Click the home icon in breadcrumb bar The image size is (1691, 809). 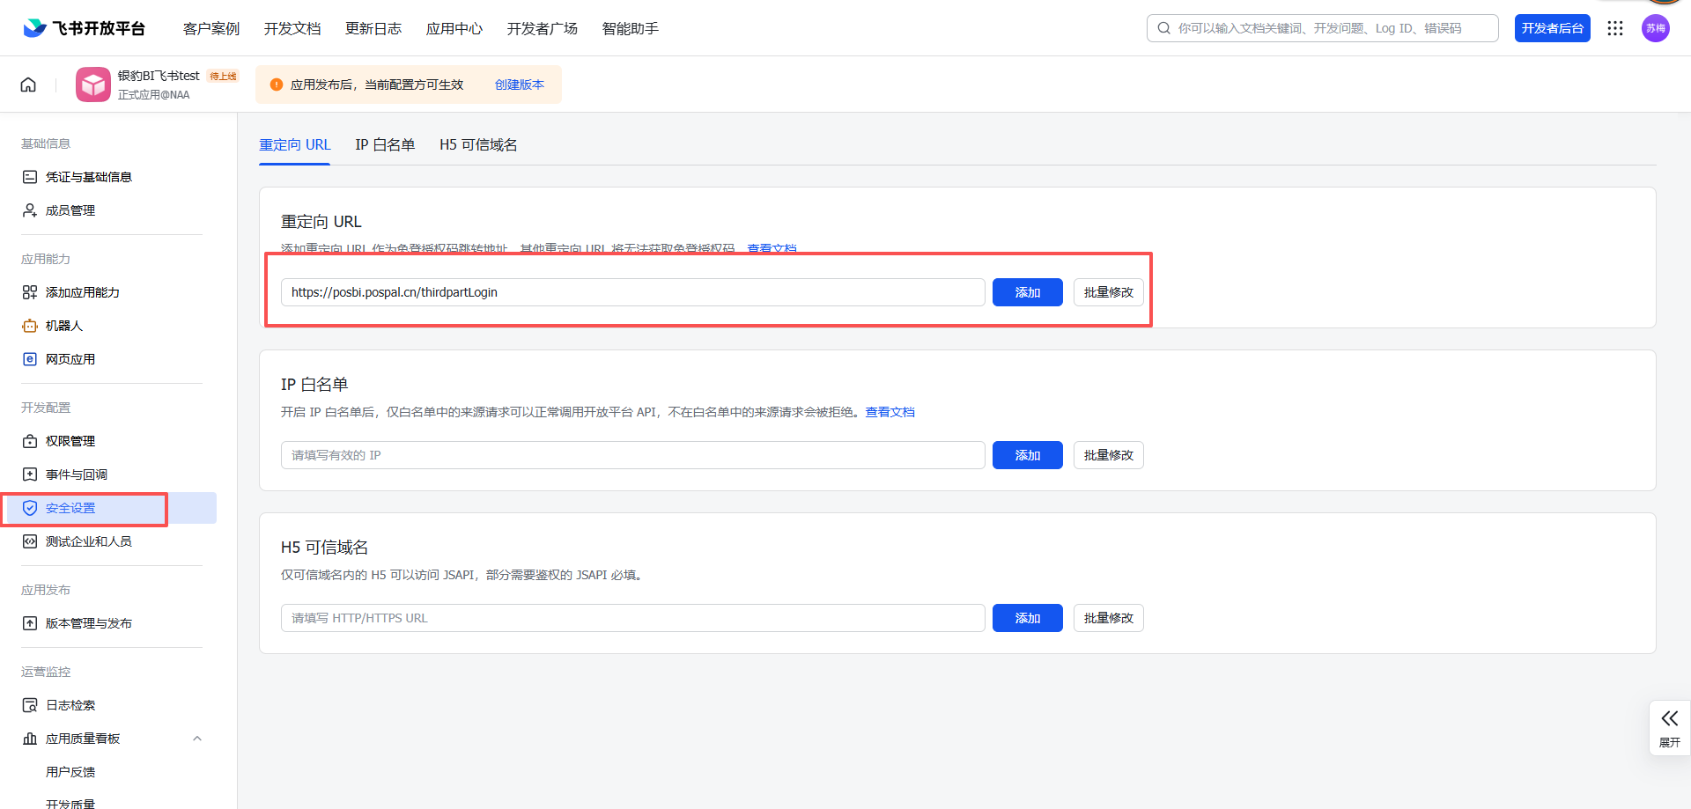(x=28, y=85)
